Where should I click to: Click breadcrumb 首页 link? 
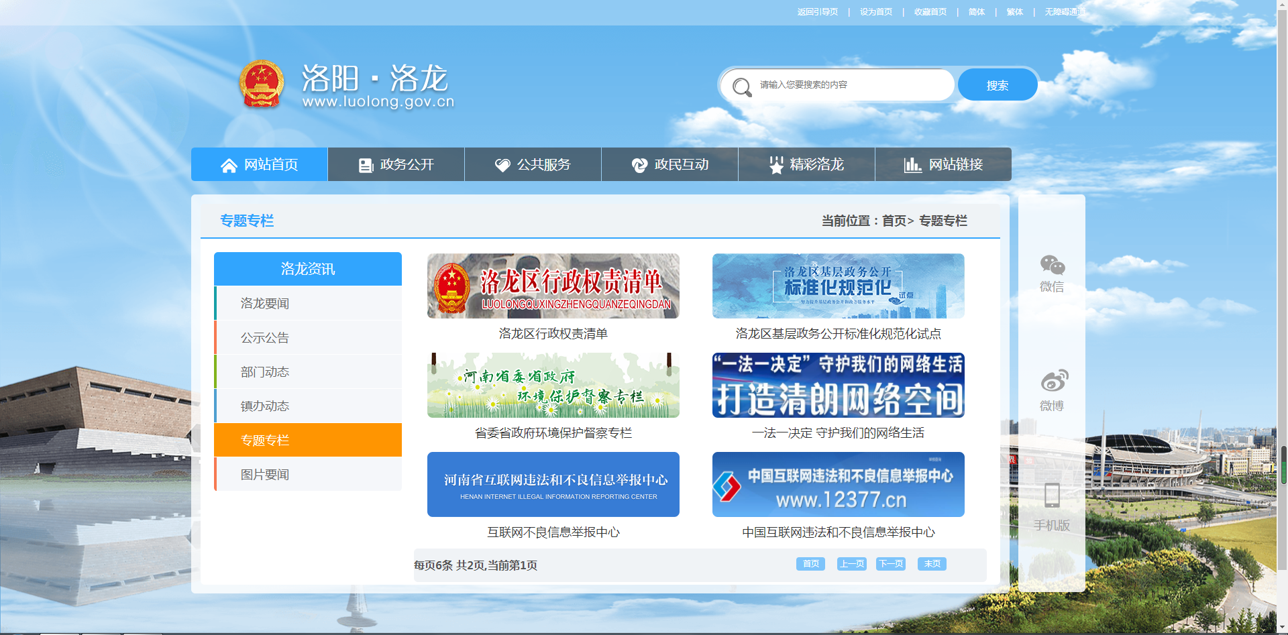point(894,221)
